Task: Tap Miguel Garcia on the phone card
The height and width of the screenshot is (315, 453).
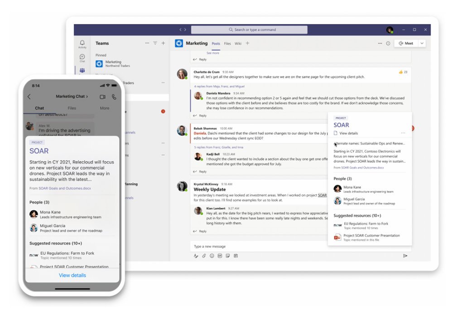Action: click(72, 228)
